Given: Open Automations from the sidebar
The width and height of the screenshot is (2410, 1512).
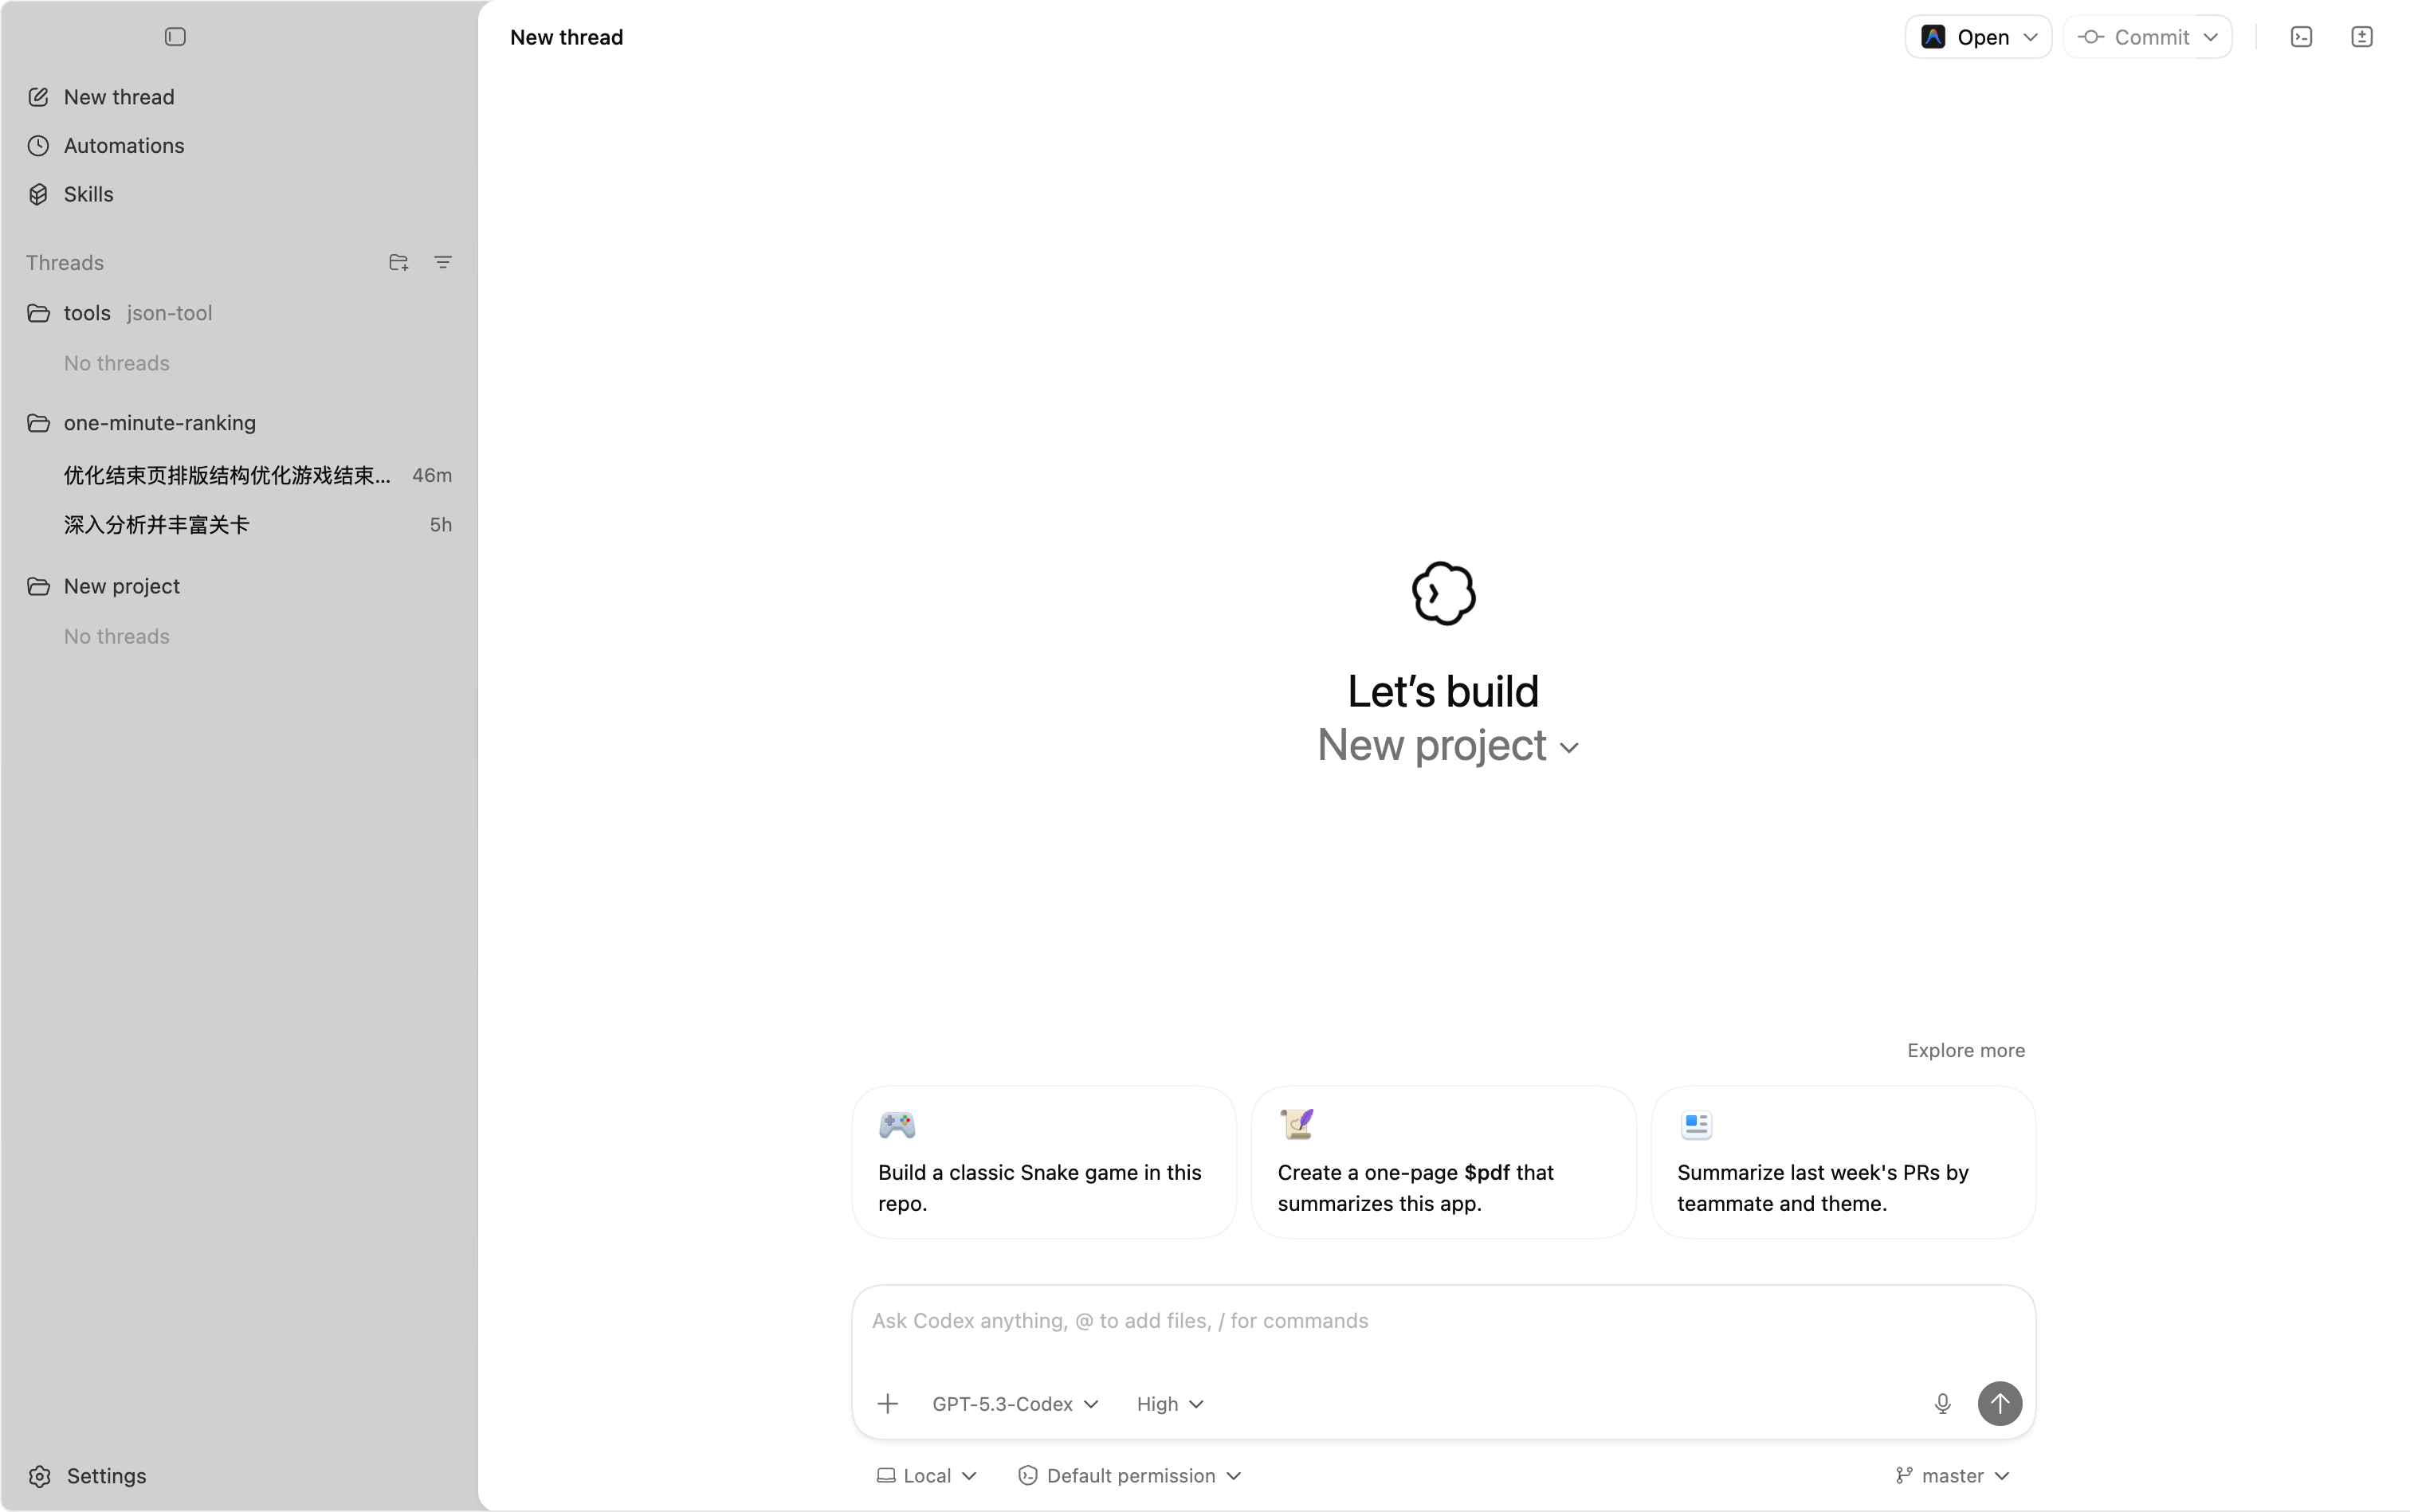Looking at the screenshot, I should 123,146.
